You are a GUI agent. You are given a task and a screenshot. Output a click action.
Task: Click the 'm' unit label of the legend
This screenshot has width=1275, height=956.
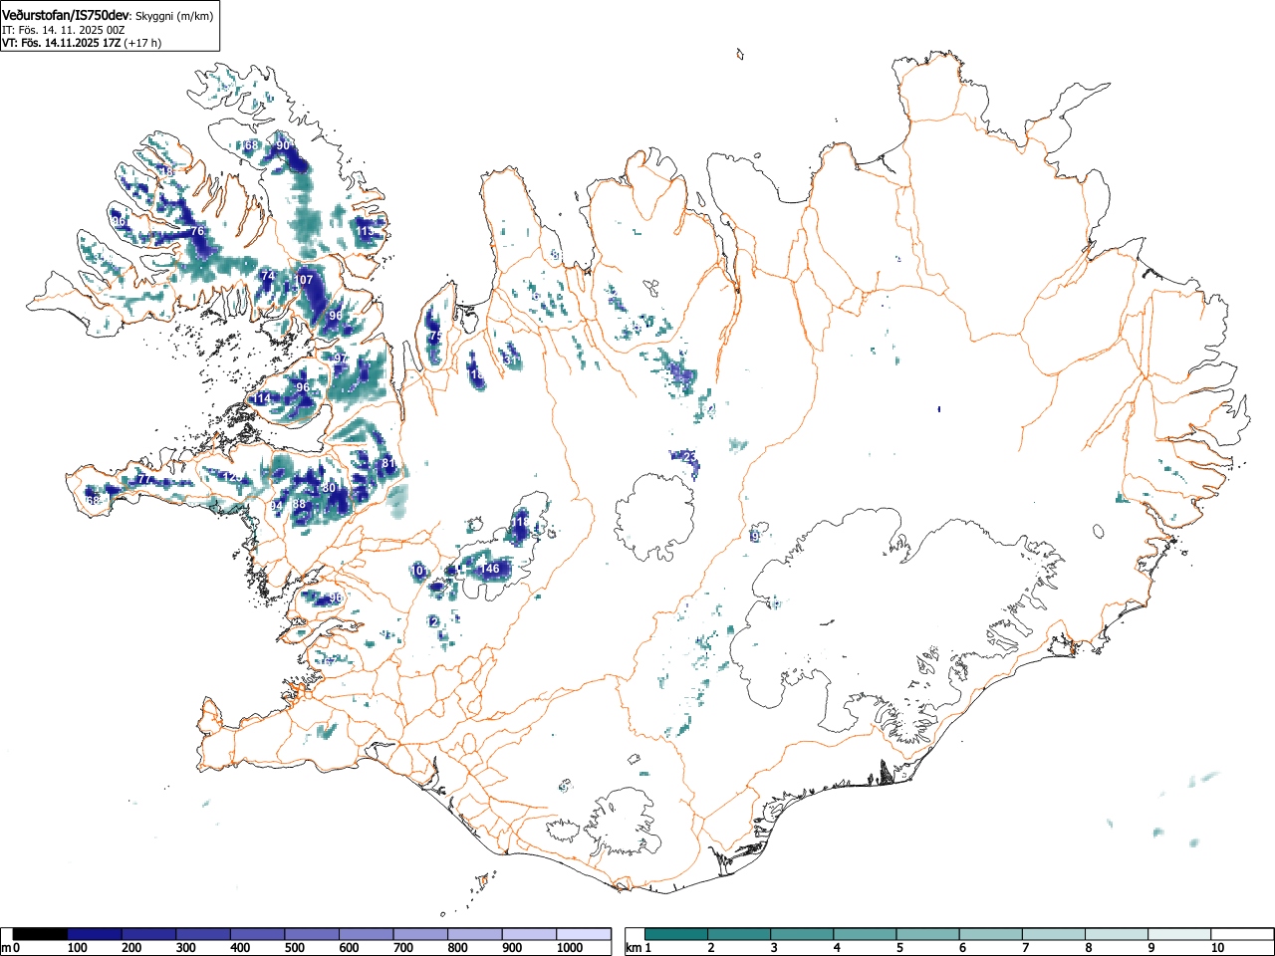tap(6, 948)
